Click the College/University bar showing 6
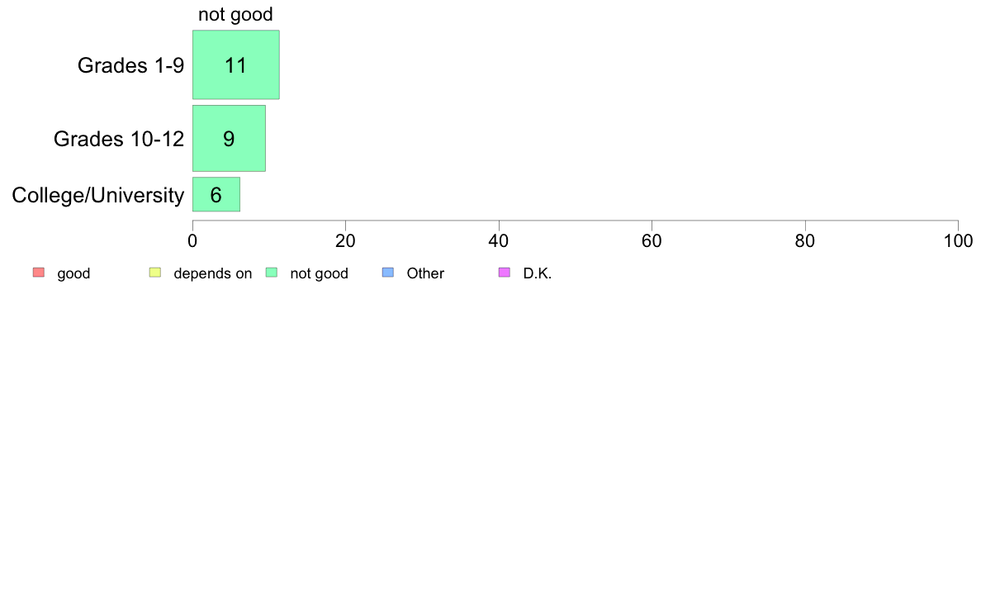 pos(216,195)
